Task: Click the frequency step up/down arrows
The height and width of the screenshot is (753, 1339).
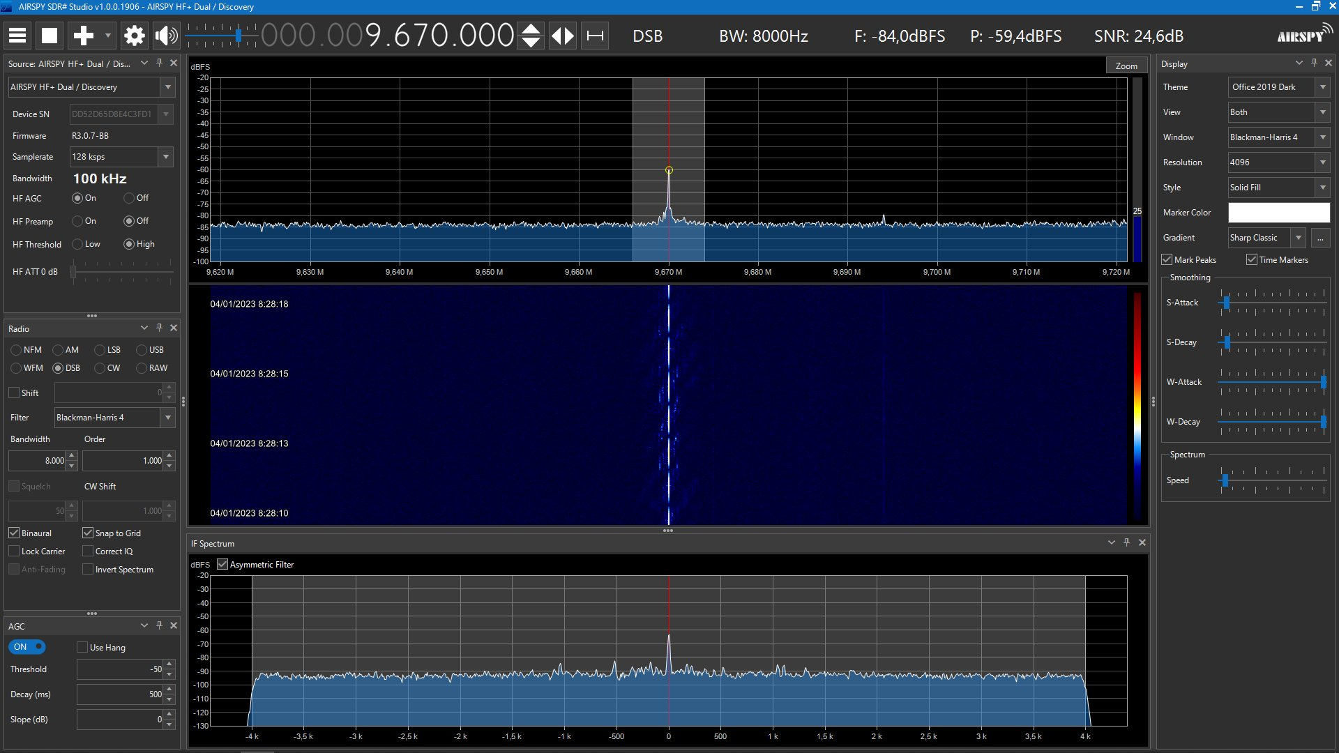Action: pos(531,36)
